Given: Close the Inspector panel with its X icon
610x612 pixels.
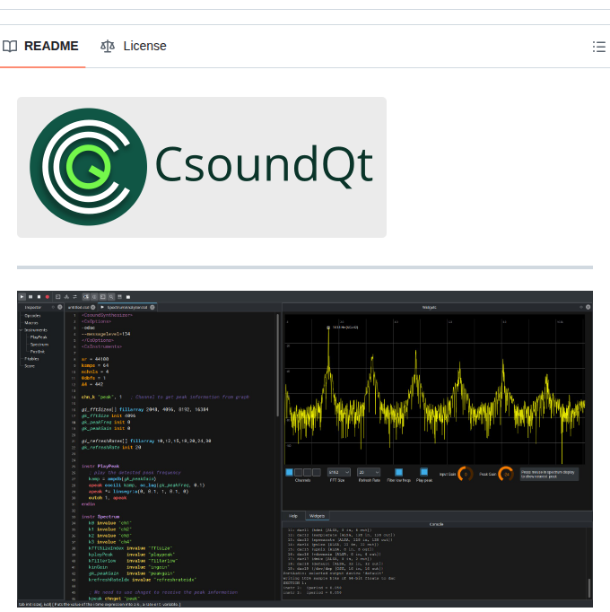Looking at the screenshot, I should coord(60,307).
